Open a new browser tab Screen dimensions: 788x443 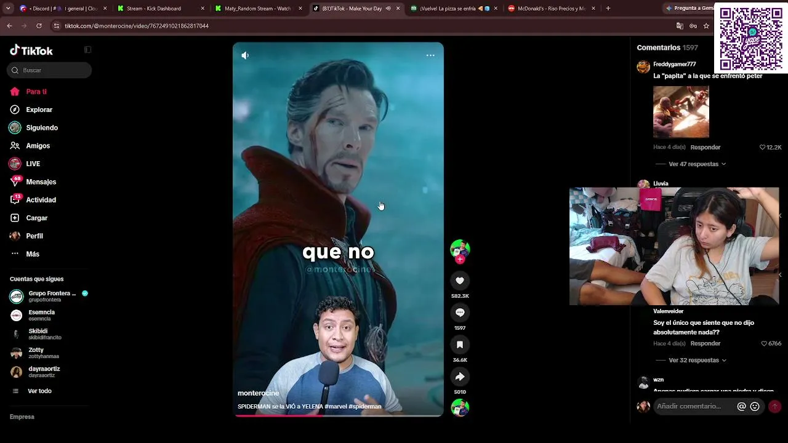[608, 9]
